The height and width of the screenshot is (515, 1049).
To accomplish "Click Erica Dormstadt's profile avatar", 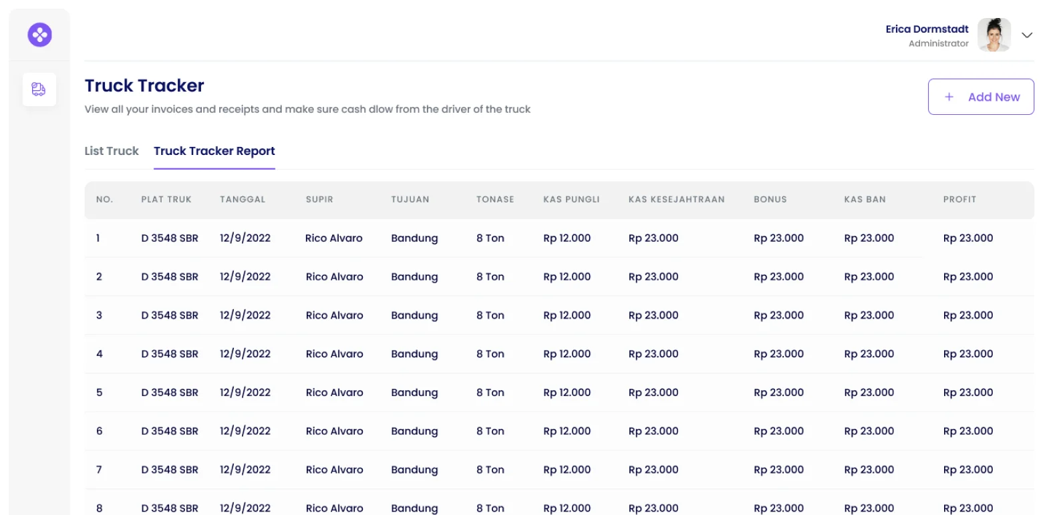I will click(994, 35).
